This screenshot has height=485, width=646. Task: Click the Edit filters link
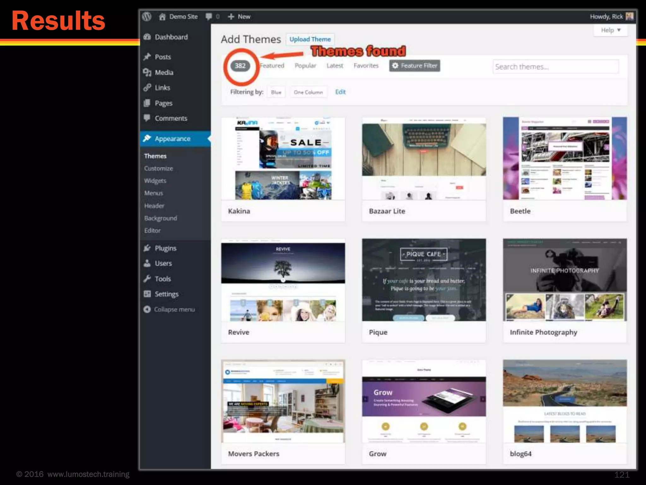pos(340,92)
